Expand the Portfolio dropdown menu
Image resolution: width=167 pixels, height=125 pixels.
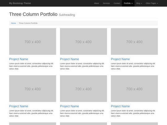click(x=128, y=3)
